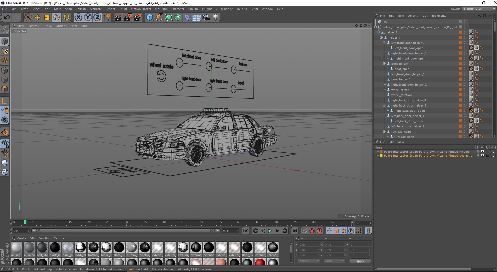Click Render View clapperboard icon
Image resolution: width=497 pixels, height=272 pixels.
[118, 17]
